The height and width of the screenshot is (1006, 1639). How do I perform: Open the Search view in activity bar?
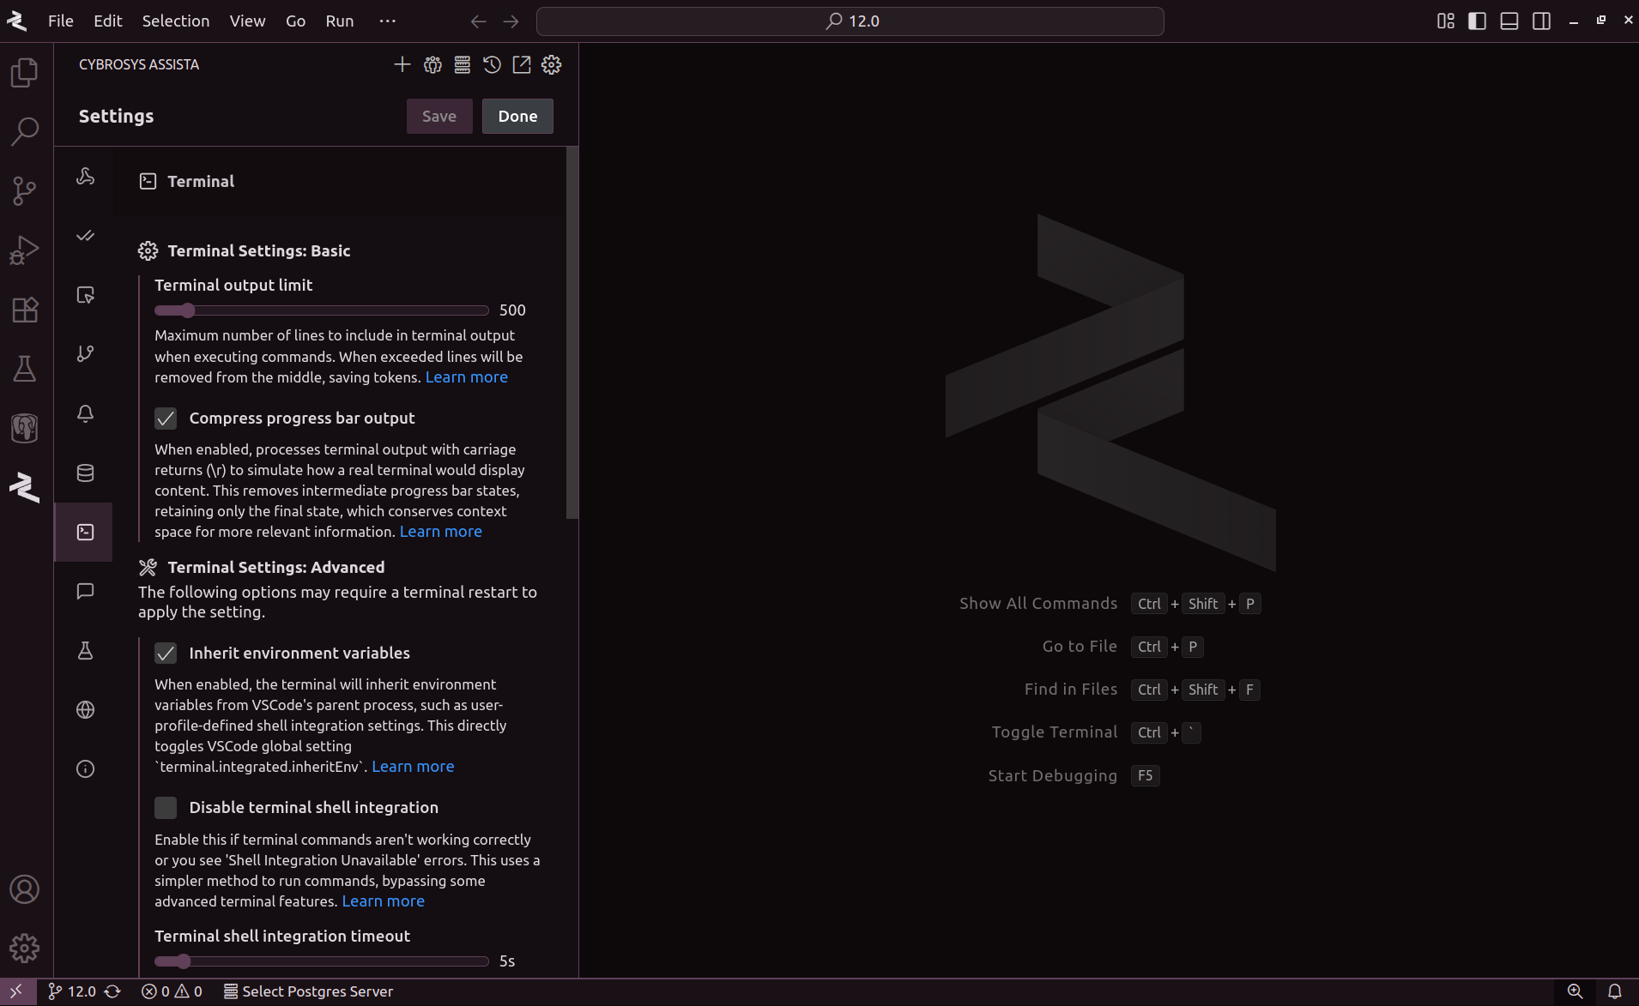[25, 131]
